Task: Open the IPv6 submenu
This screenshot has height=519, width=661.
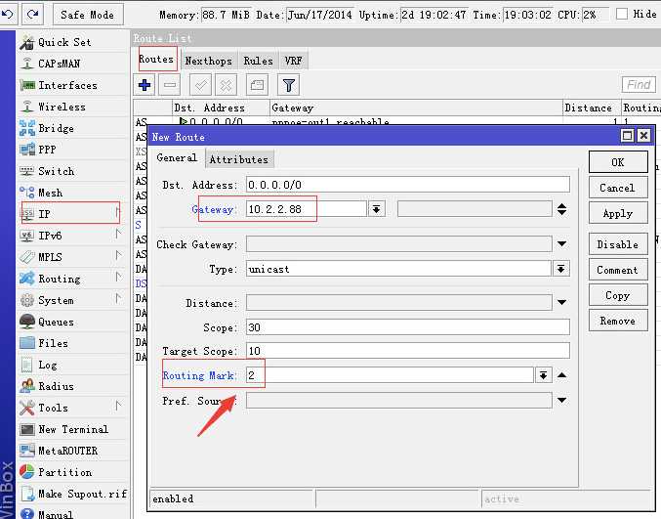Action: coord(72,236)
